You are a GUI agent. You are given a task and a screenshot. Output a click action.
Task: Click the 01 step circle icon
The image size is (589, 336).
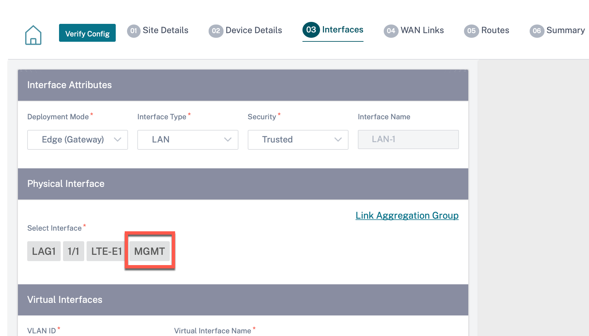(134, 31)
